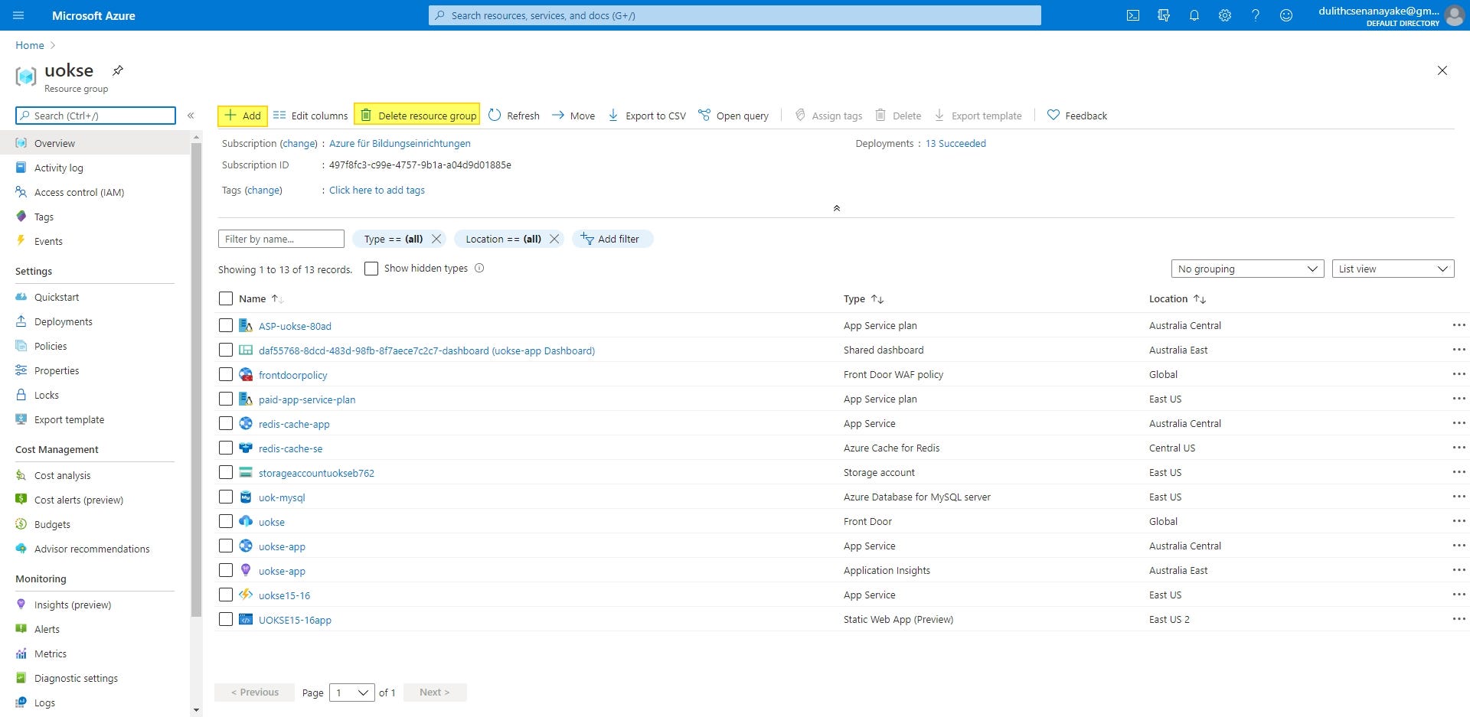Remove the Type filter with its X

click(x=436, y=239)
